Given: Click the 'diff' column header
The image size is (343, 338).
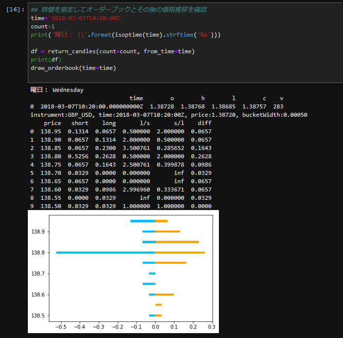Looking at the screenshot, I should [205, 123].
